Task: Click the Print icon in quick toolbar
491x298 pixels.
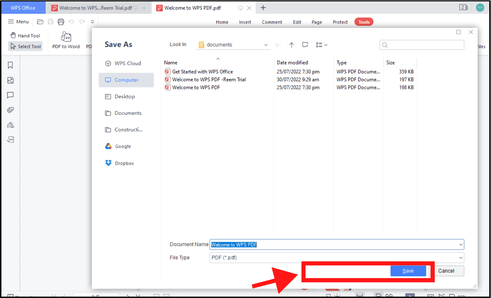Action: point(61,22)
